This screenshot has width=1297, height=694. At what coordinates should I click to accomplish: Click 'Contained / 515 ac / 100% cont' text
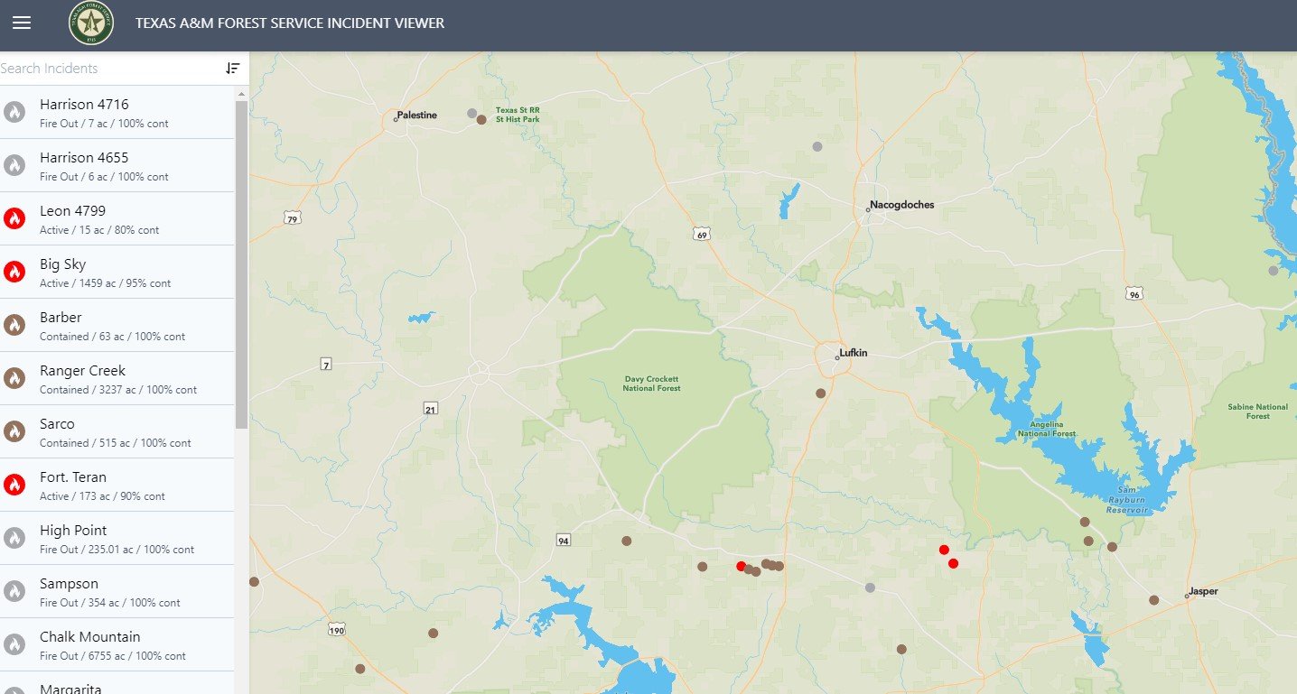[116, 443]
